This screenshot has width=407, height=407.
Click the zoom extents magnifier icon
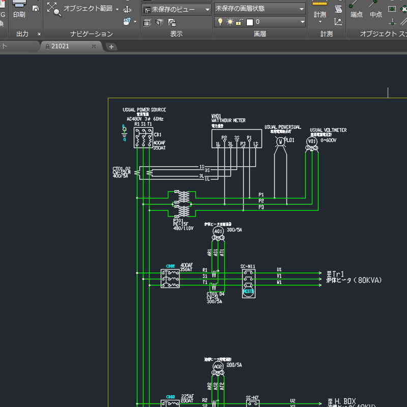click(x=54, y=9)
